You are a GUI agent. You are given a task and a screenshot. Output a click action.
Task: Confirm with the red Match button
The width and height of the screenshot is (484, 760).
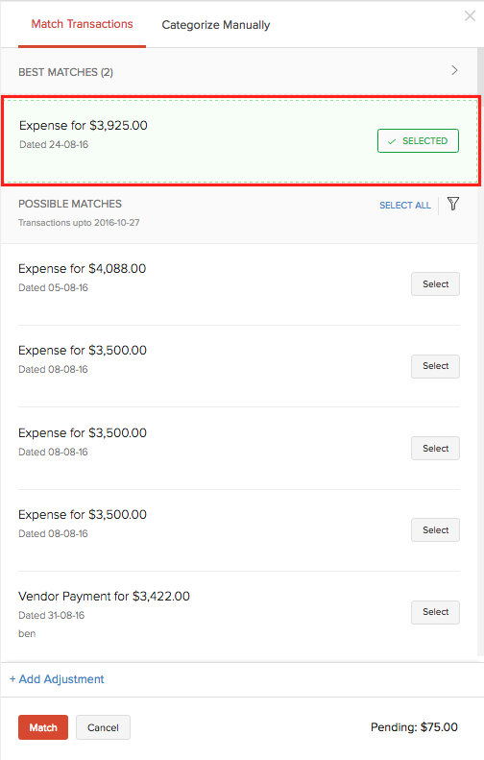click(x=43, y=727)
